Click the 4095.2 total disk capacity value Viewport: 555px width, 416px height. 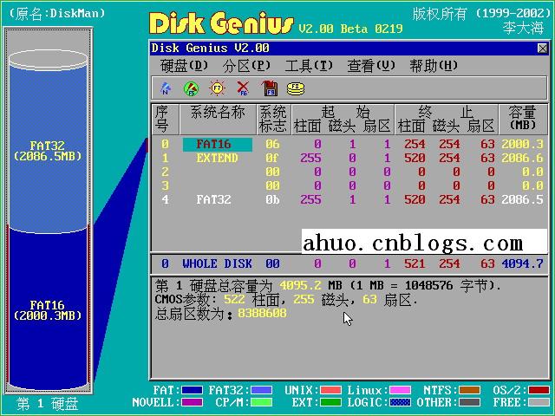pos(301,285)
